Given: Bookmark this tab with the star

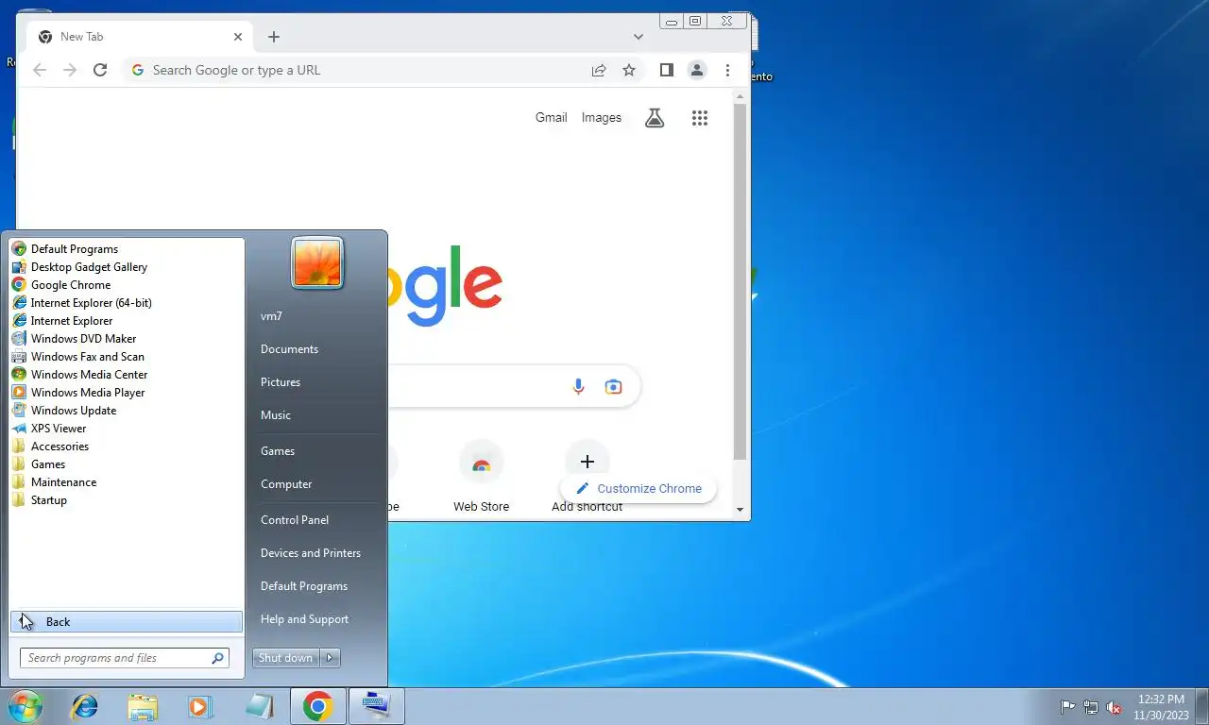Looking at the screenshot, I should pyautogui.click(x=629, y=70).
